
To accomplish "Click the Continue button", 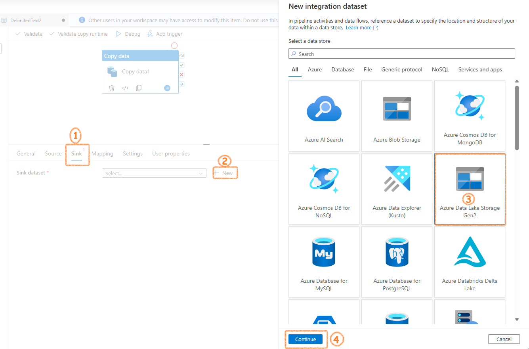I will tap(306, 339).
